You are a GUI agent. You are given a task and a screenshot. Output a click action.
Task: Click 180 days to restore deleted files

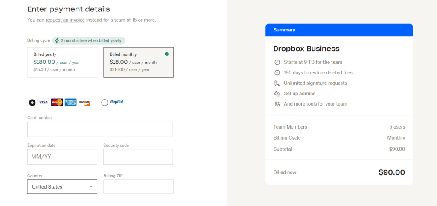point(318,73)
